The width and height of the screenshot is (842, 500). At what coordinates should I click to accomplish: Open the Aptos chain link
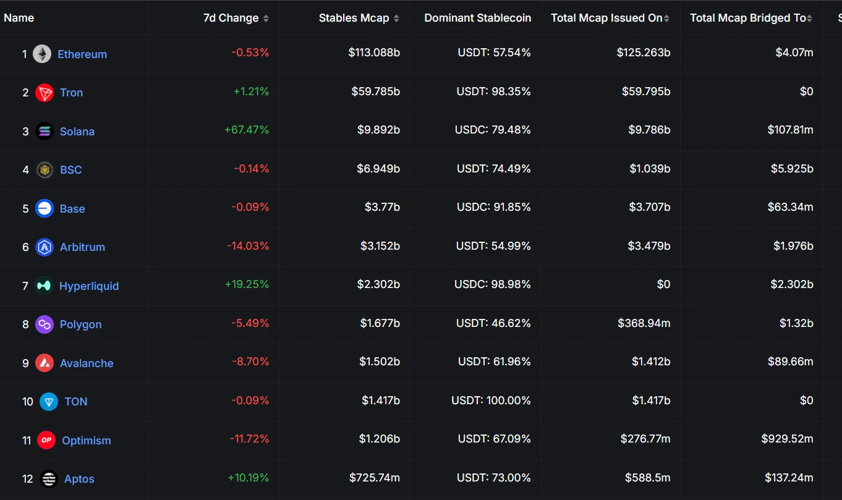(x=79, y=479)
